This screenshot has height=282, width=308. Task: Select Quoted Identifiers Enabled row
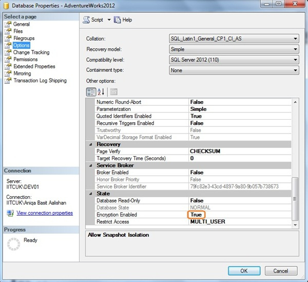point(193,116)
